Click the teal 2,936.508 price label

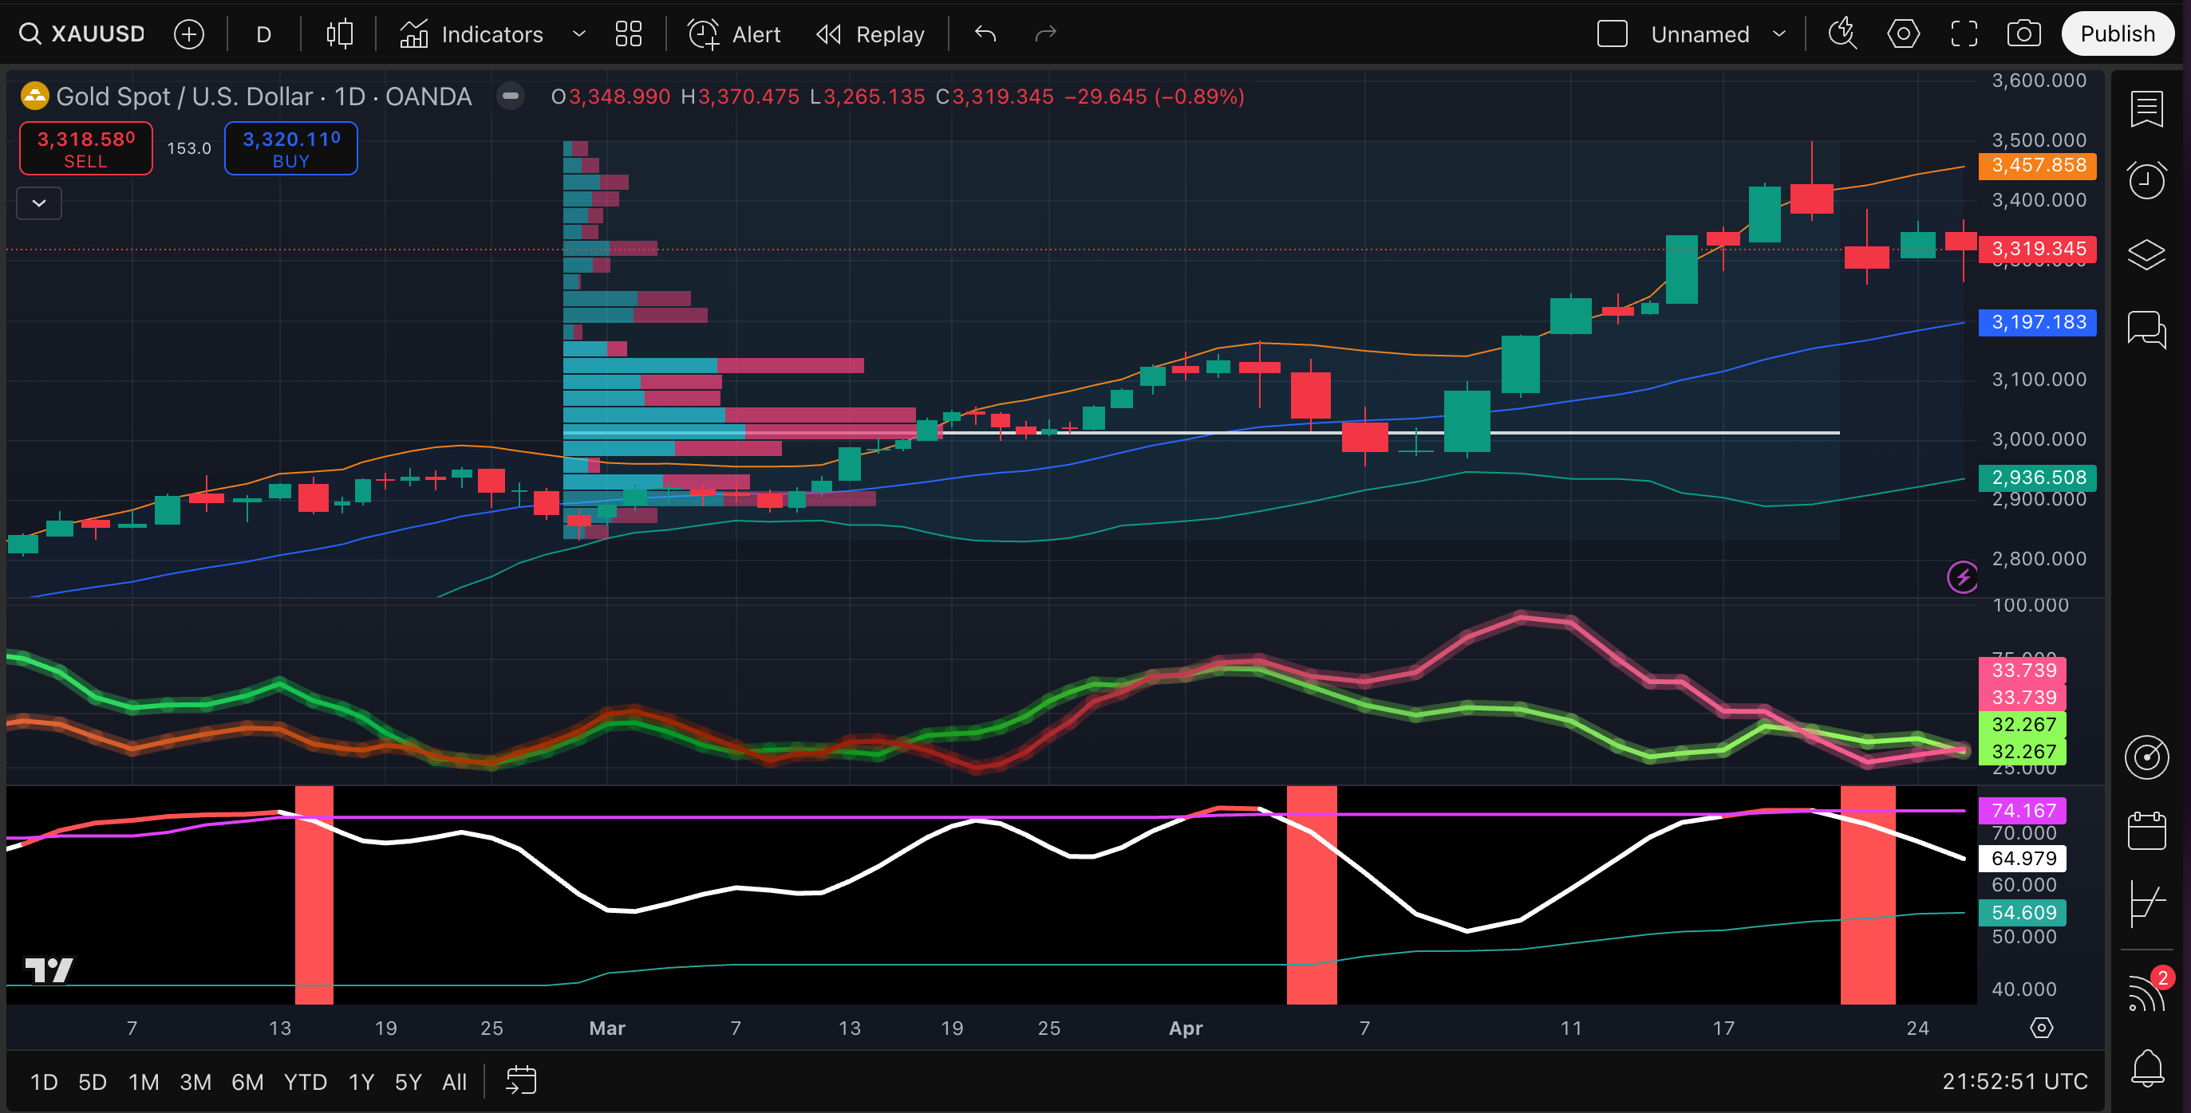pos(2038,478)
